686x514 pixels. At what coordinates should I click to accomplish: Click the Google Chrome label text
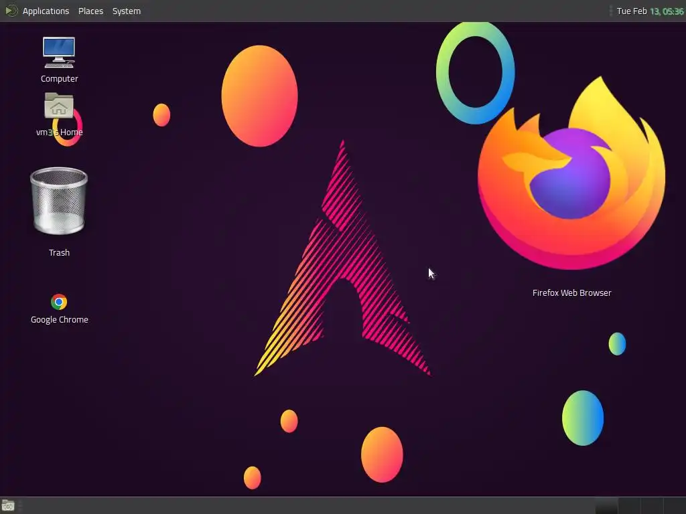click(60, 319)
